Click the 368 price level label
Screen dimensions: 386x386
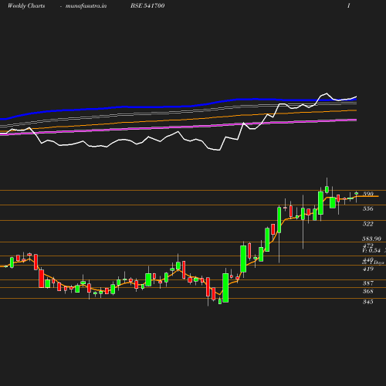(368, 291)
